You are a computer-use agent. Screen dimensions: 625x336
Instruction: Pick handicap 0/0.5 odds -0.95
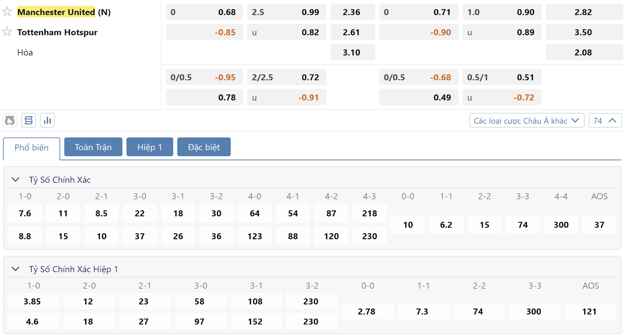204,77
